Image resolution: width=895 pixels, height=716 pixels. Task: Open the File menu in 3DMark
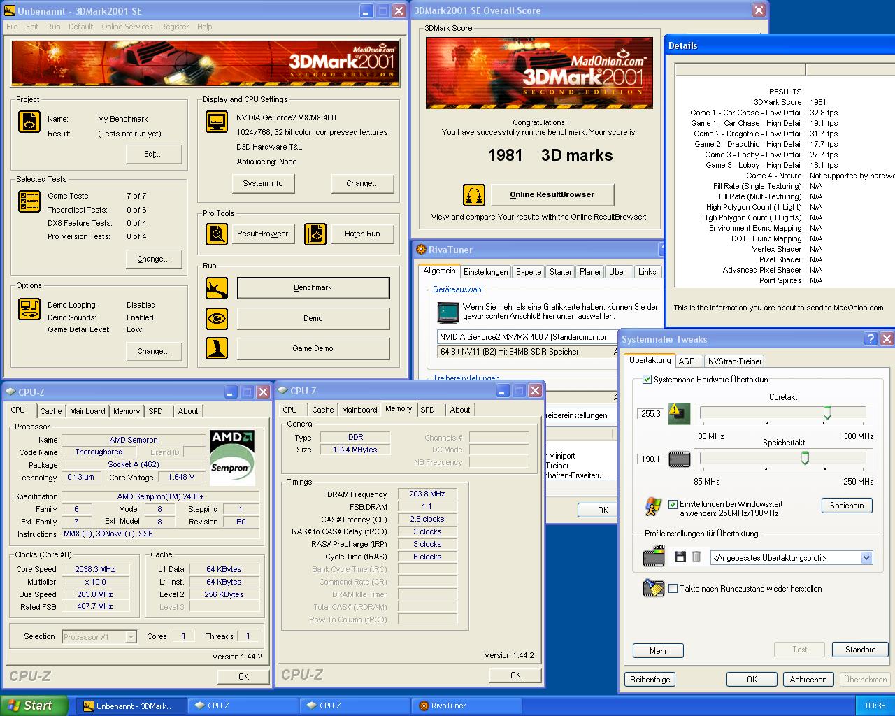[x=12, y=27]
